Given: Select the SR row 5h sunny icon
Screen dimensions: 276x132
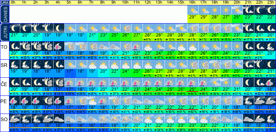Looking at the screenshot, I should (70, 64).
